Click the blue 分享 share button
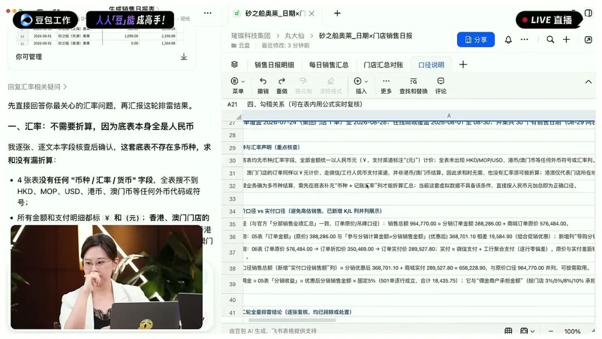Image resolution: width=602 pixels, height=339 pixels. pyautogui.click(x=475, y=40)
